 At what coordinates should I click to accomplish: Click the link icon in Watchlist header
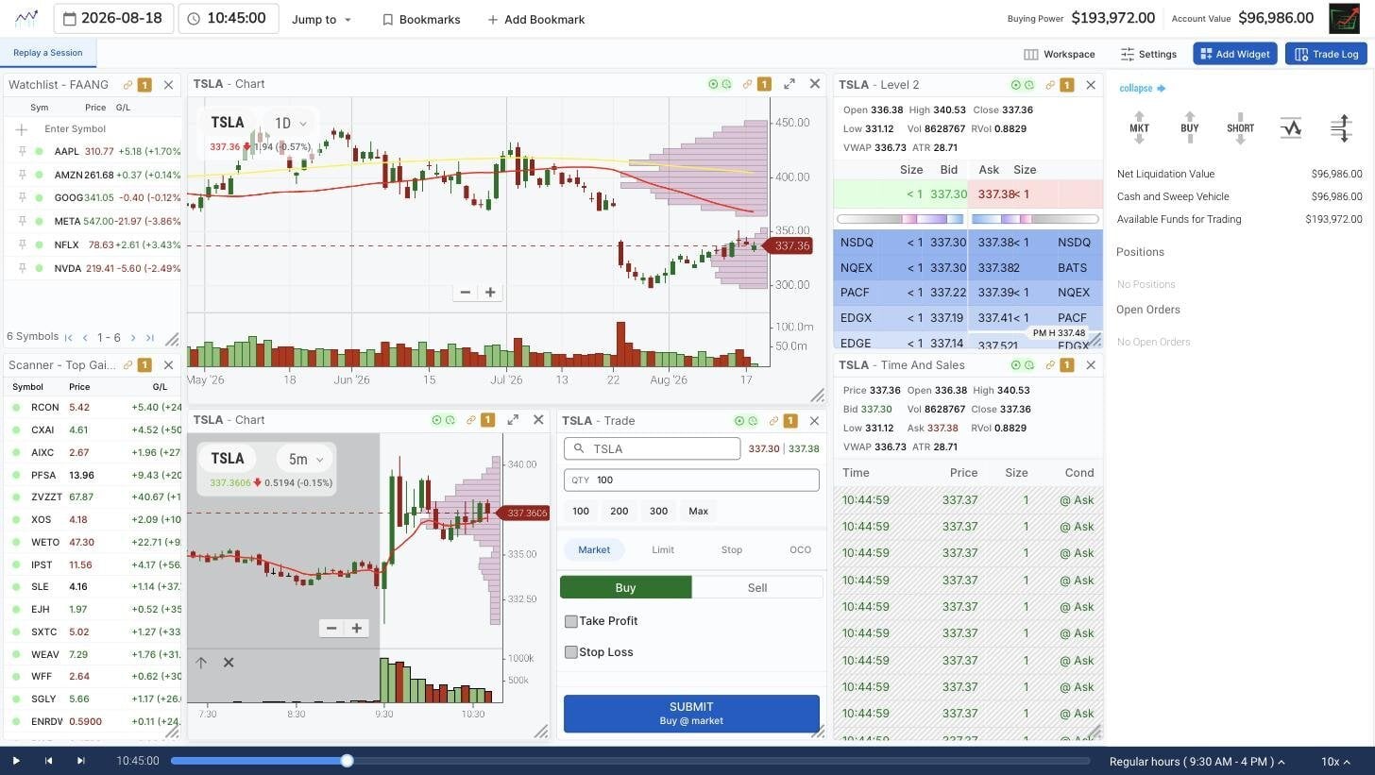[127, 85]
